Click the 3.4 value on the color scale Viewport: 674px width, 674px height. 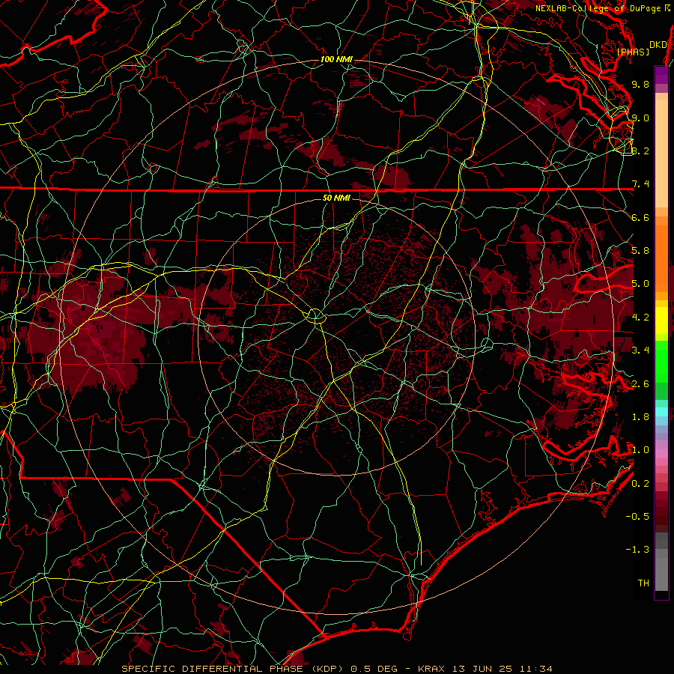[640, 350]
